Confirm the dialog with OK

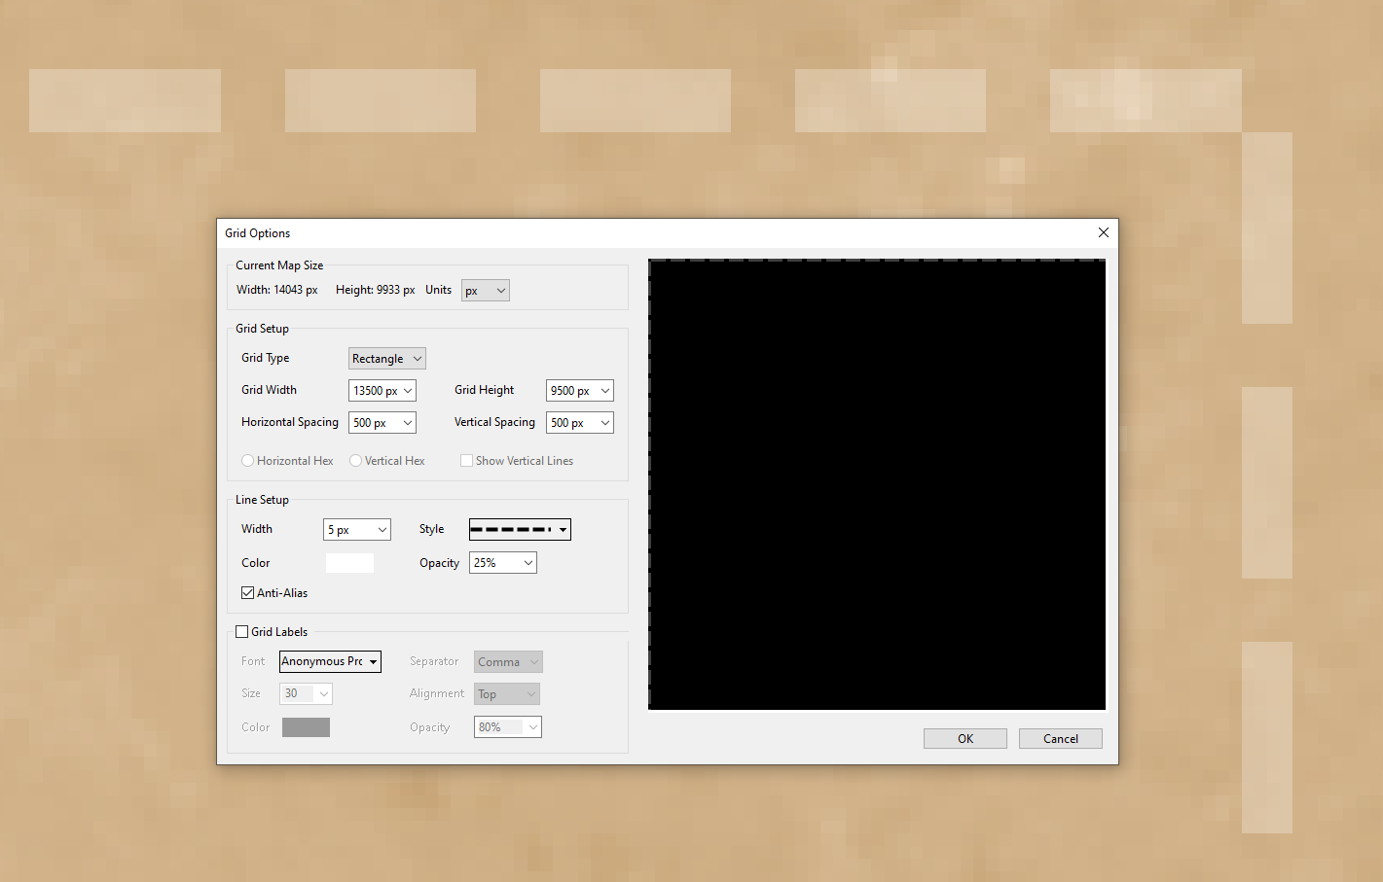coord(965,739)
